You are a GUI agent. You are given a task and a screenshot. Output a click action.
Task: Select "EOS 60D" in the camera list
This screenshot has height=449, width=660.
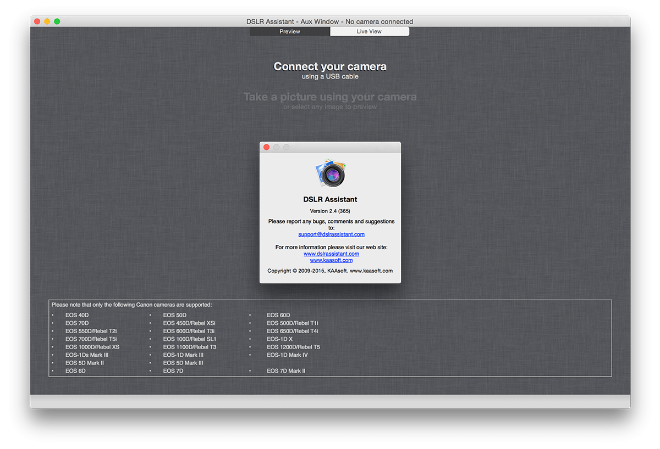point(278,315)
